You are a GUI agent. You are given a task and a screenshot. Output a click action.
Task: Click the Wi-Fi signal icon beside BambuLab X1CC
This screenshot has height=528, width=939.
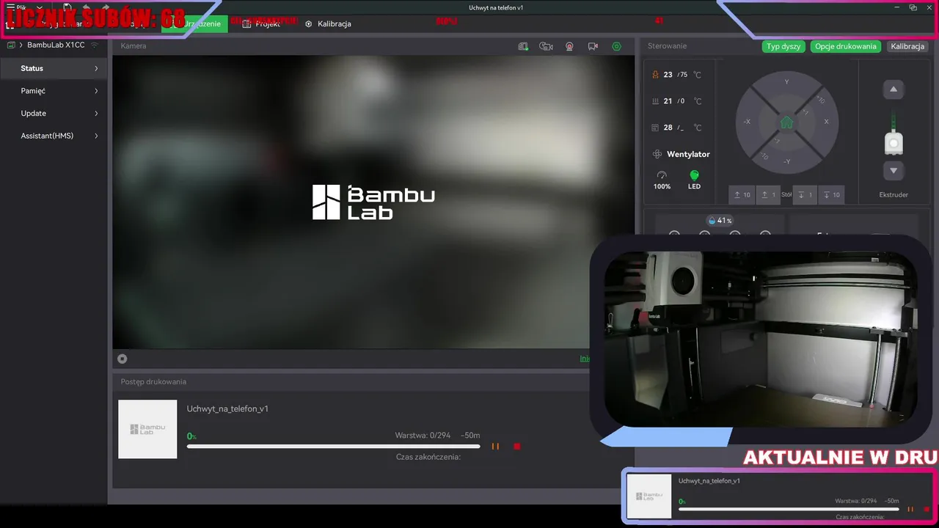click(x=94, y=45)
